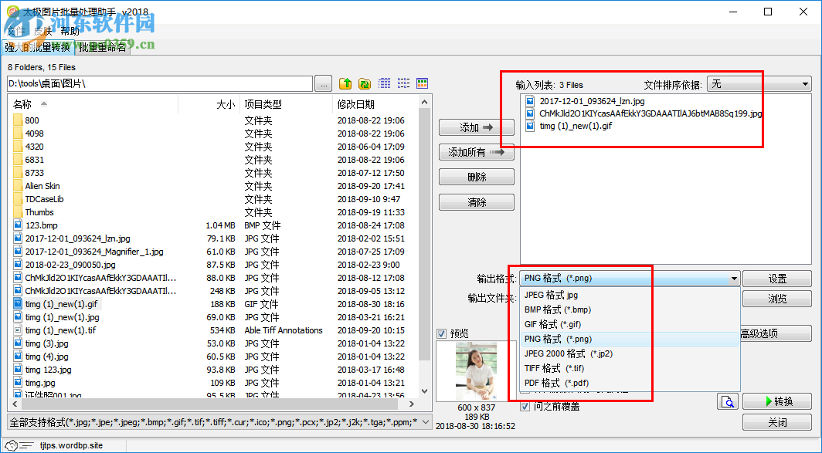Viewport: 822px width, 453px height.
Task: Click icon of 2017-12-01_093624_lzn.jpg in input list
Action: [530, 100]
